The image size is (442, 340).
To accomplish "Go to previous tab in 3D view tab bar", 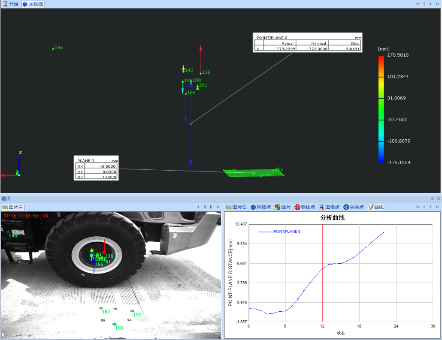I will point(424,4).
